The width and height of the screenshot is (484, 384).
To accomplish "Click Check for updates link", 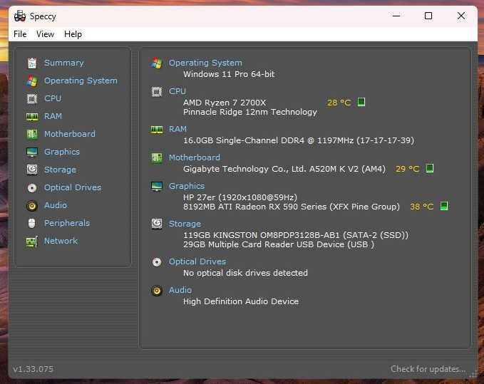I will point(428,369).
